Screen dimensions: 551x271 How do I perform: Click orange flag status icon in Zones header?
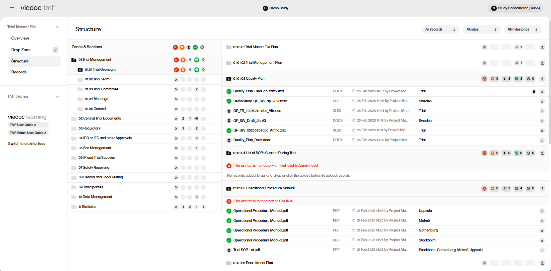click(x=182, y=47)
